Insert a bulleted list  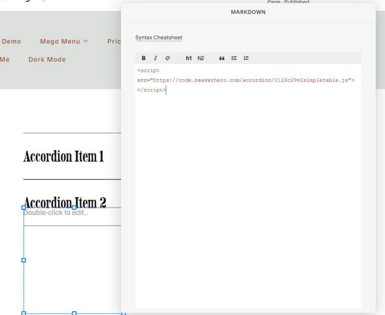234,58
